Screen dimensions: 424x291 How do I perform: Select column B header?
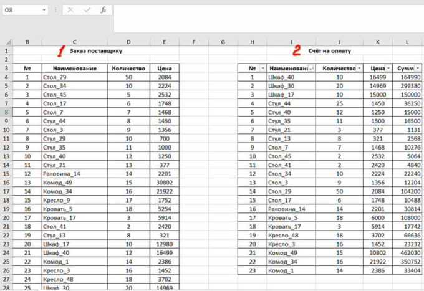(27, 42)
